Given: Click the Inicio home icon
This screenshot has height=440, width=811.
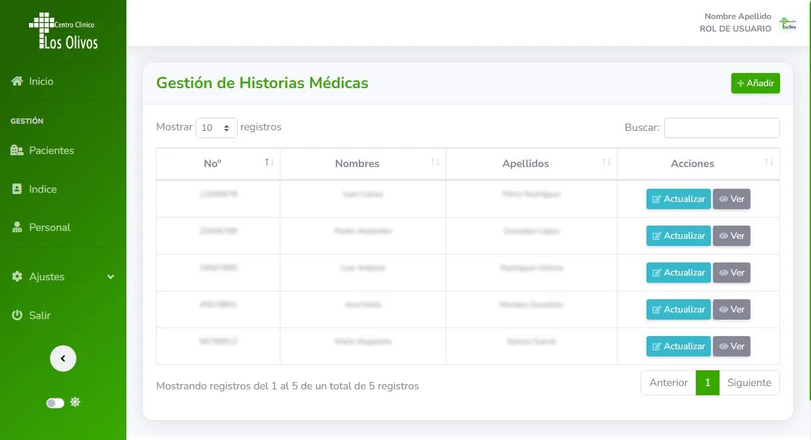Looking at the screenshot, I should pyautogui.click(x=17, y=81).
